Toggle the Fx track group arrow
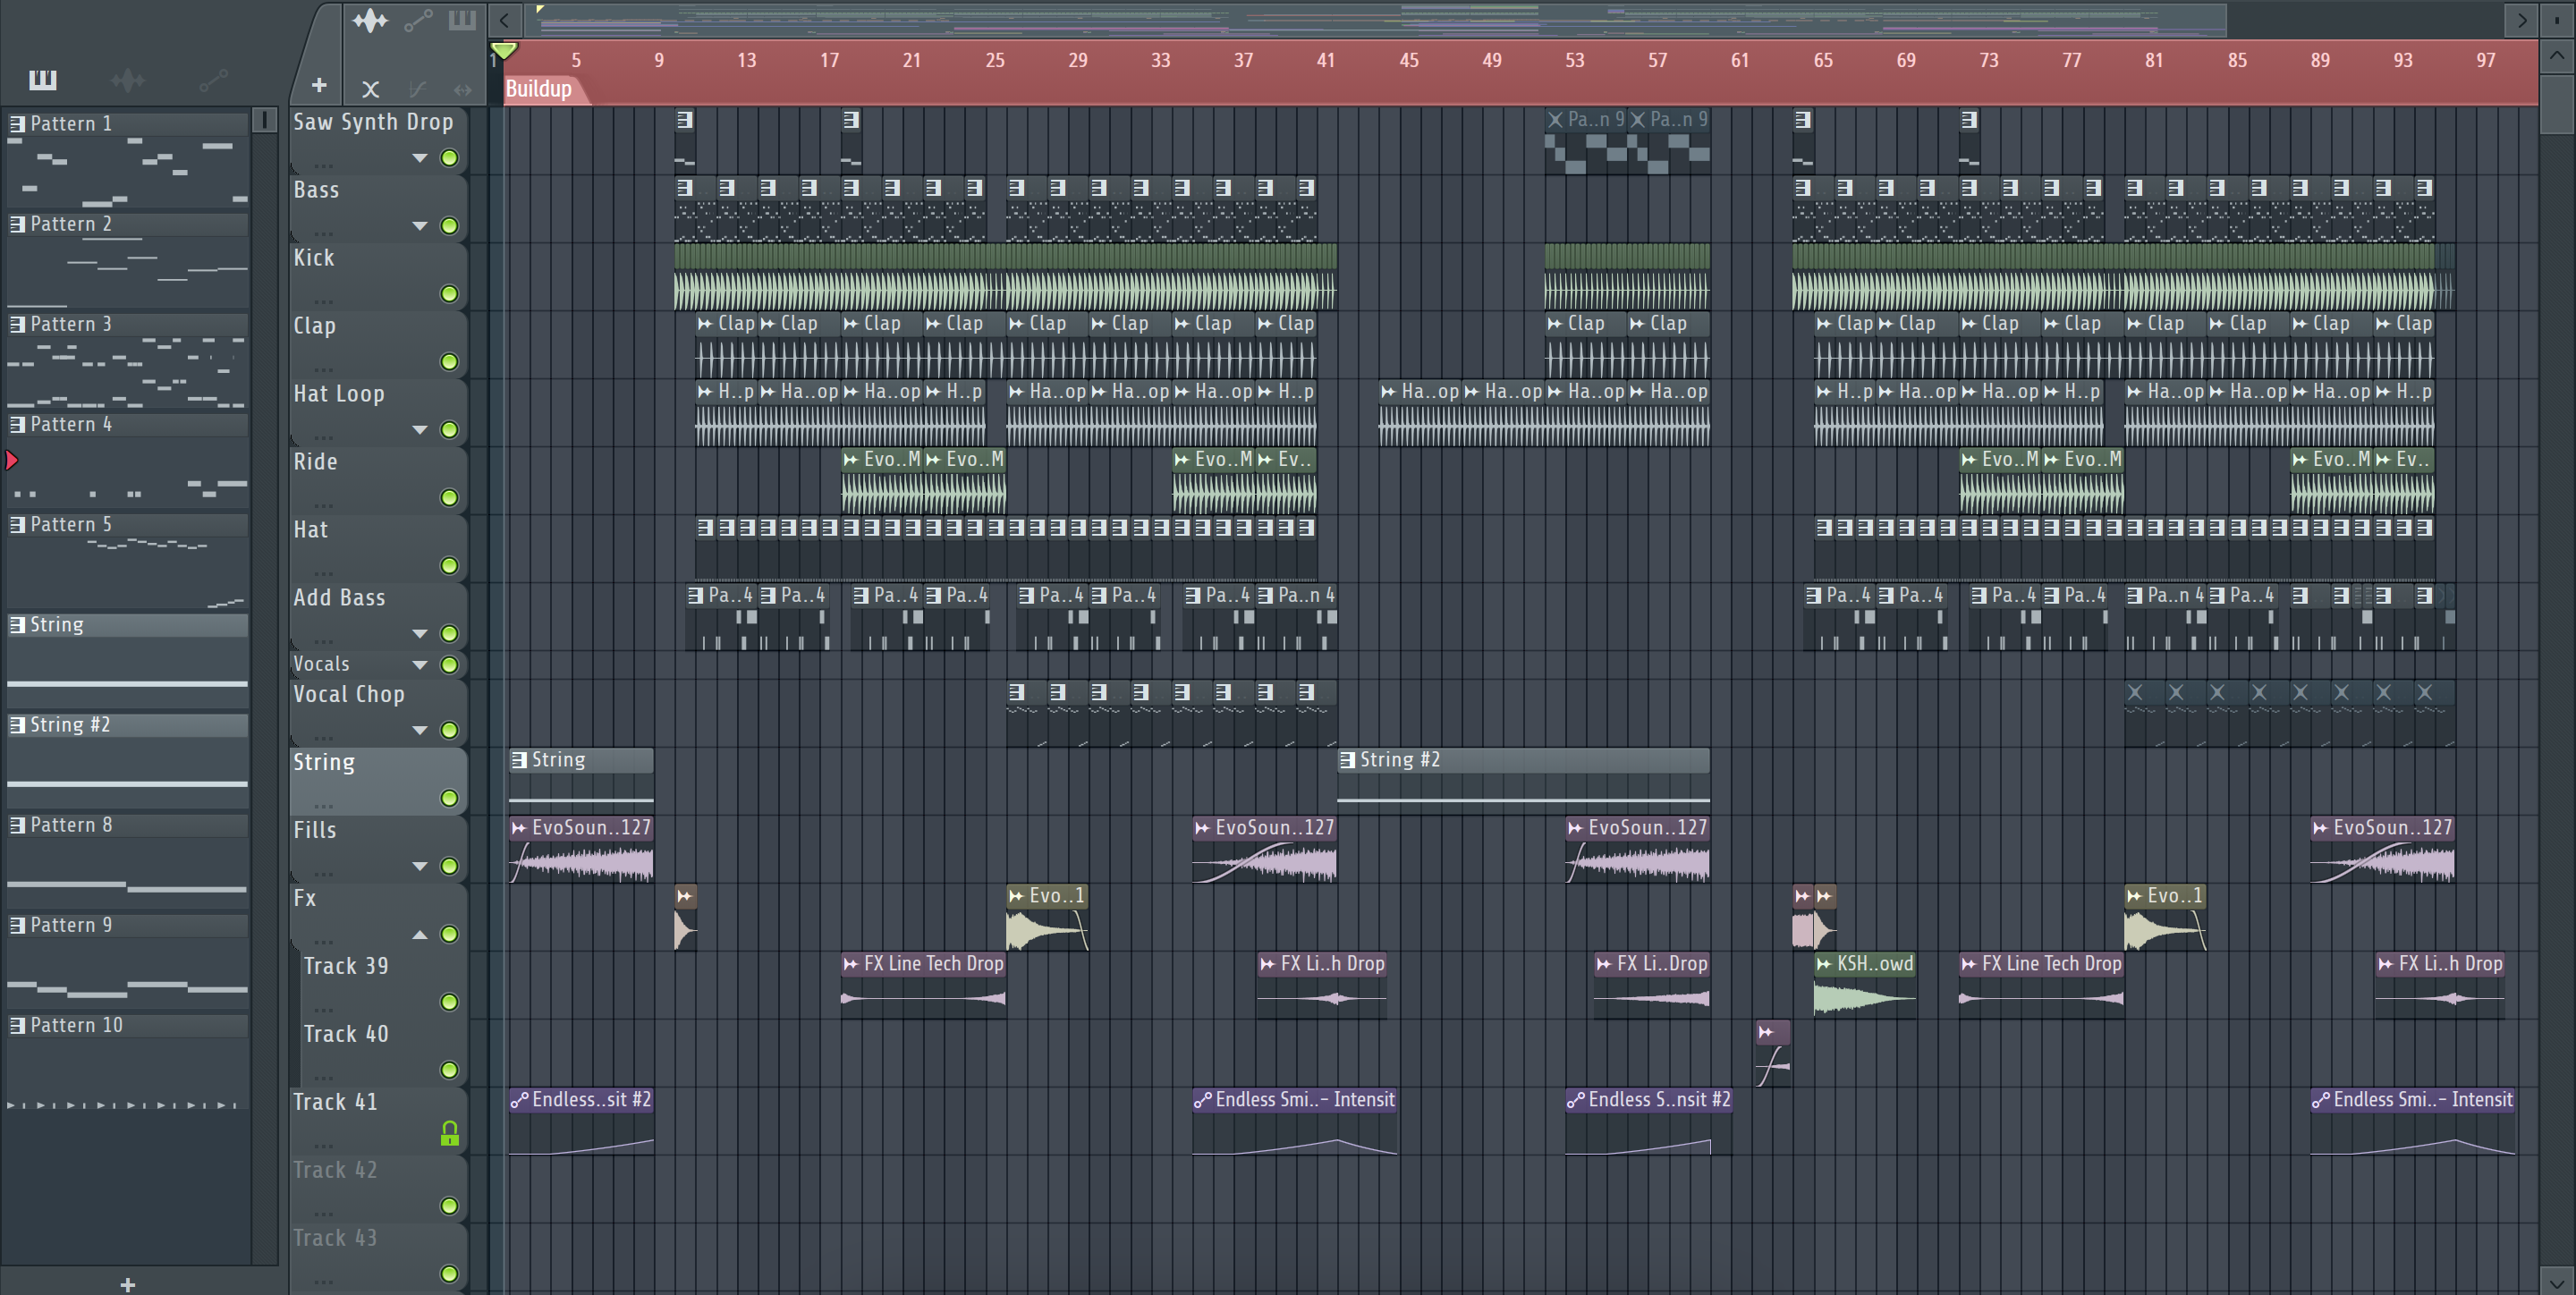Screen dimensions: 2576x1295 click(x=420, y=934)
